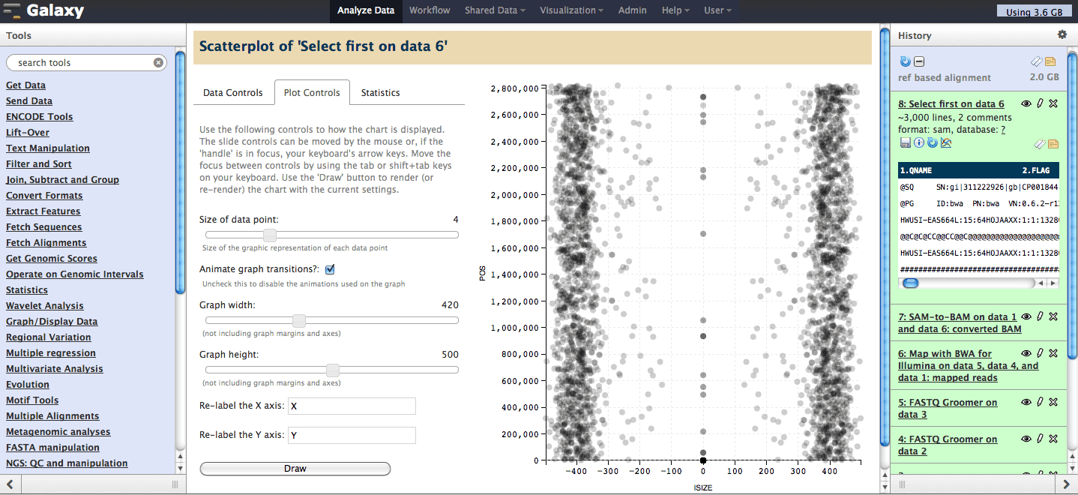Delete dataset 4 using the X icon
Screen dimensions: 1078x495
pos(1053,439)
